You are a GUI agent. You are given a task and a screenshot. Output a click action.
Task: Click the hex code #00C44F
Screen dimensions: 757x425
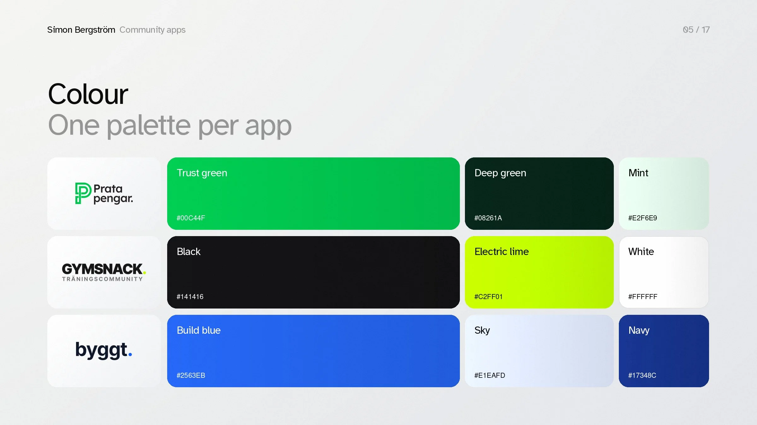[x=191, y=218]
